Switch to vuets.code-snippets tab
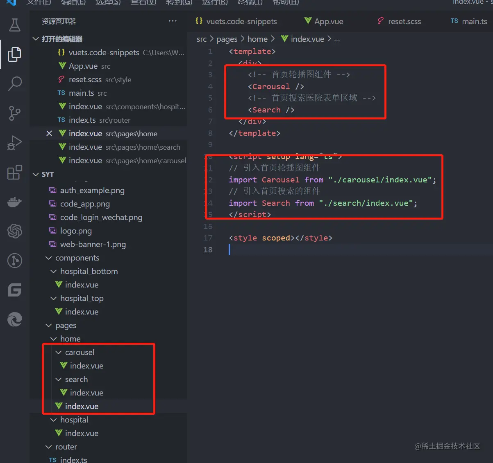This screenshot has height=463, width=493. click(x=236, y=21)
